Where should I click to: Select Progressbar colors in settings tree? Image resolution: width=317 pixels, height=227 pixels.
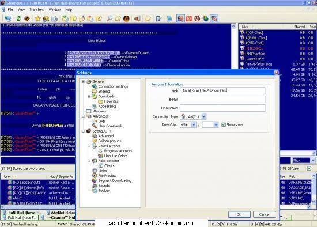click(118, 151)
